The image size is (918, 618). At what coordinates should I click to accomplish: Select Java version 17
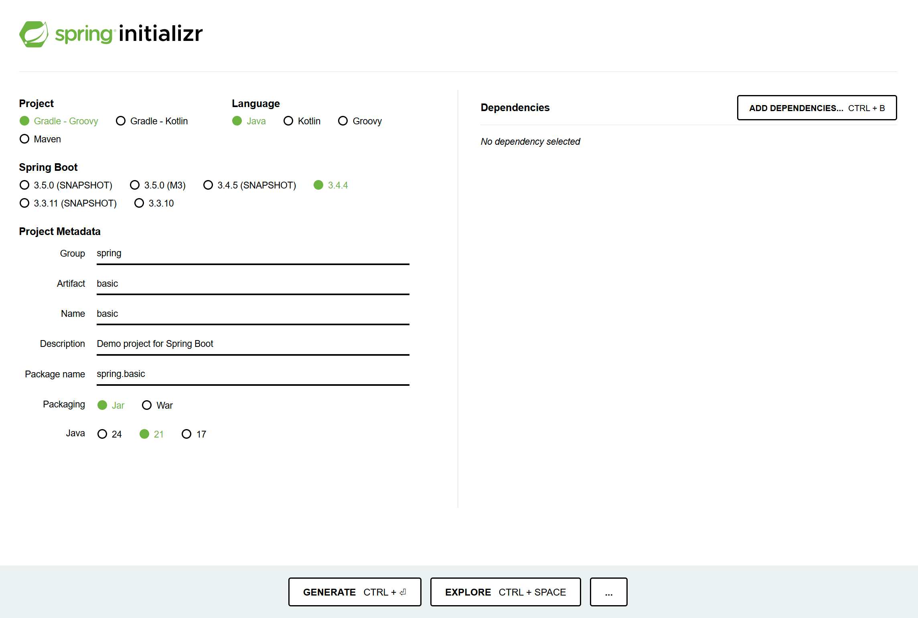tap(186, 434)
